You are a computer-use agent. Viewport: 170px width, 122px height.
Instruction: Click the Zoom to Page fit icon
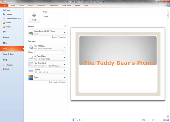168,120
